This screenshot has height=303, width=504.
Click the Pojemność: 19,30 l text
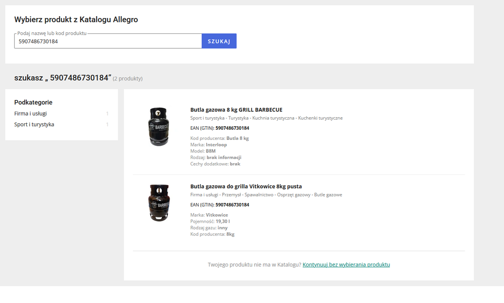click(x=210, y=221)
